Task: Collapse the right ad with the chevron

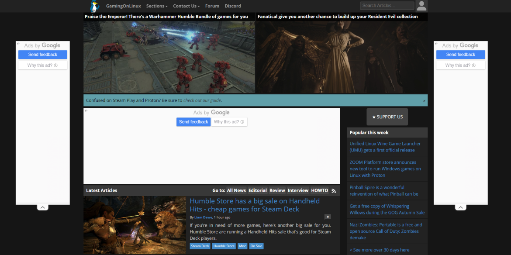Action: (460, 207)
